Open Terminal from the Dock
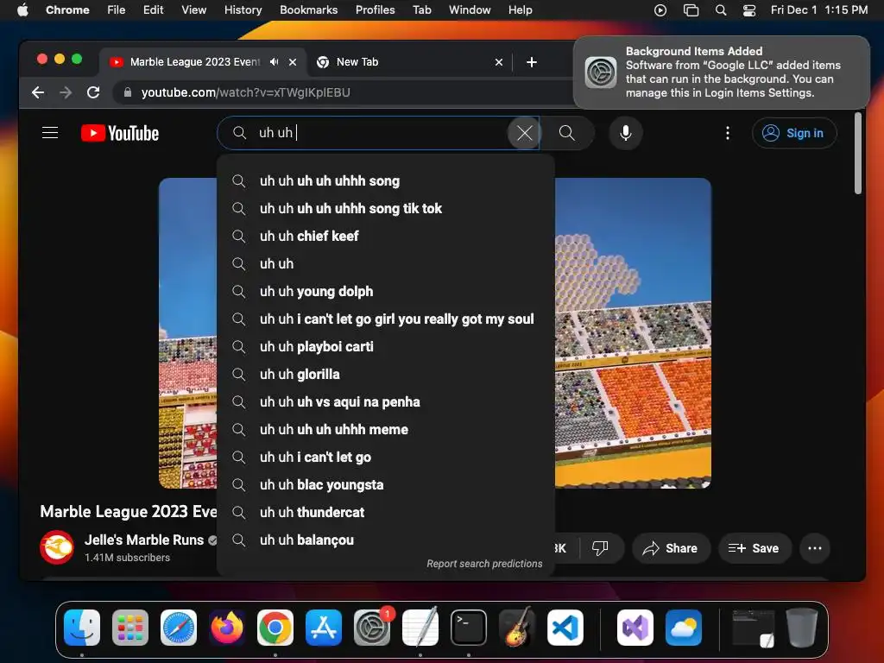Screen dimensions: 884x663 [469, 628]
